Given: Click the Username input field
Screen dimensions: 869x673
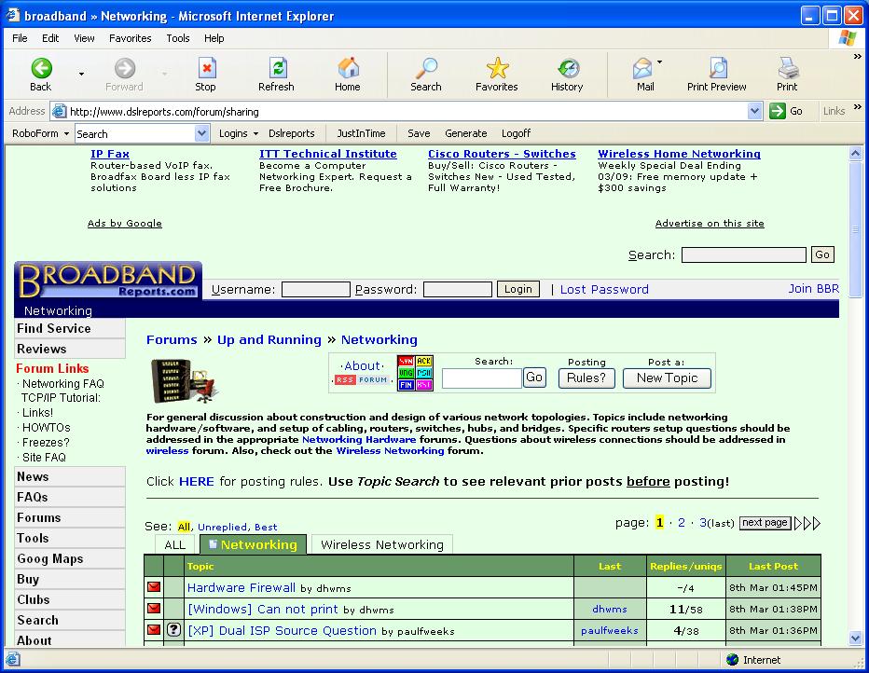Looking at the screenshot, I should click(315, 289).
